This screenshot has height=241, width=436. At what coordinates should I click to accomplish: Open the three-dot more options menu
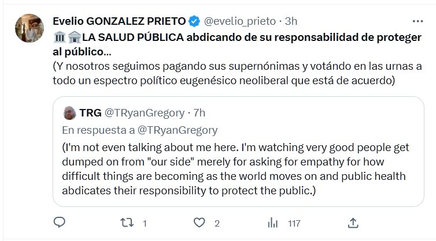point(417,21)
